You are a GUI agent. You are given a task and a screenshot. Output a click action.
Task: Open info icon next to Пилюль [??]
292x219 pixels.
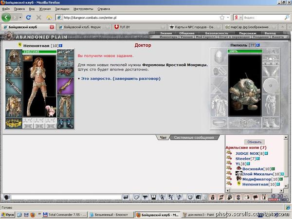(258, 45)
